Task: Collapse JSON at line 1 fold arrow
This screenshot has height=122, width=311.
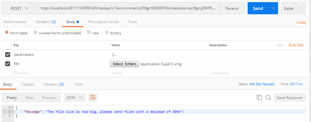Action: coord(13,108)
